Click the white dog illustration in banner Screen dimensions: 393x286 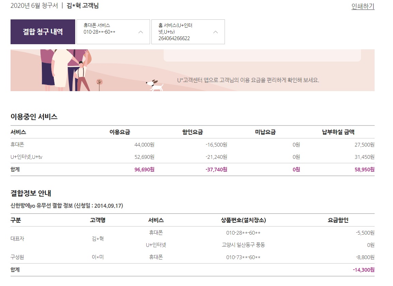pyautogui.click(x=155, y=85)
